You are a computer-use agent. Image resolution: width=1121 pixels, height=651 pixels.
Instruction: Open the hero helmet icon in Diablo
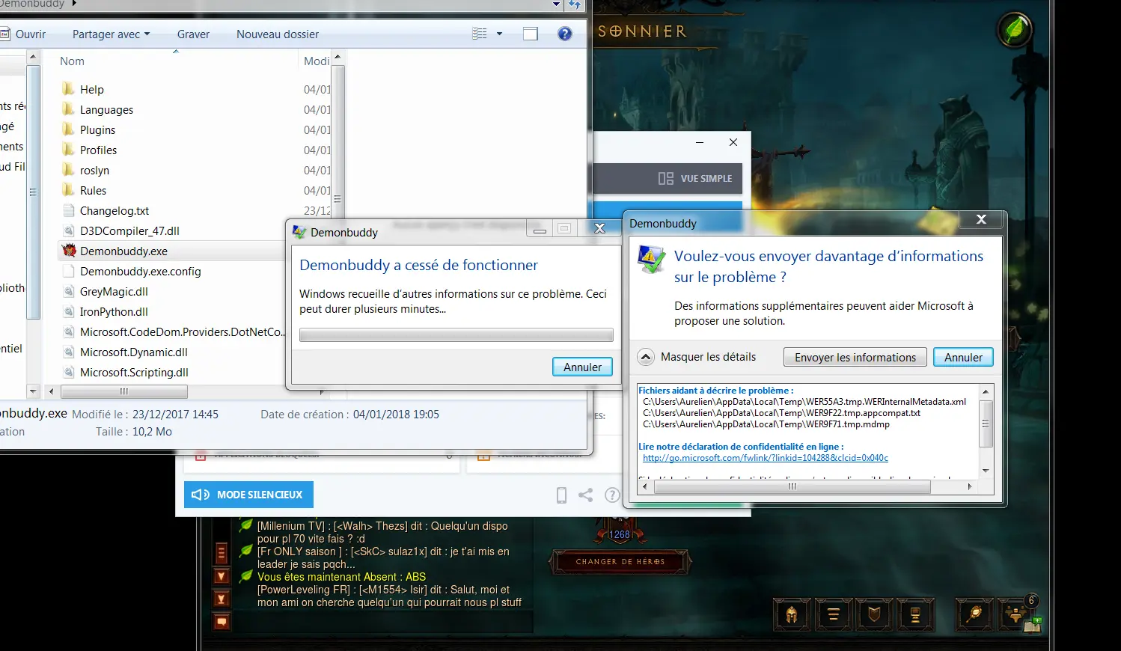pos(792,614)
